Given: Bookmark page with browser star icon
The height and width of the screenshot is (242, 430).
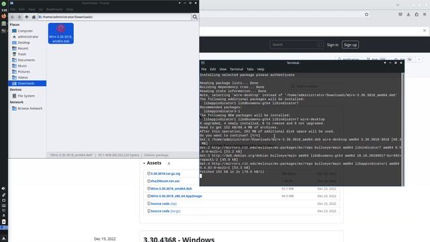Looking at the screenshot, I should click(366, 14).
